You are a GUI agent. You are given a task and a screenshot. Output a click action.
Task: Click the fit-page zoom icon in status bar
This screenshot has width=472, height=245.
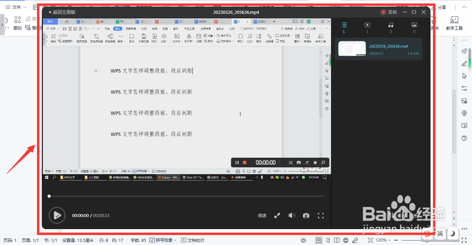point(370,240)
